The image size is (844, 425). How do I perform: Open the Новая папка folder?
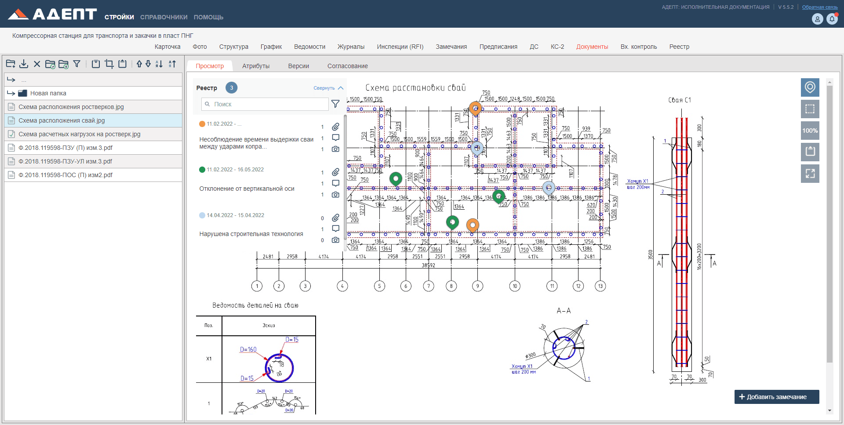click(48, 93)
